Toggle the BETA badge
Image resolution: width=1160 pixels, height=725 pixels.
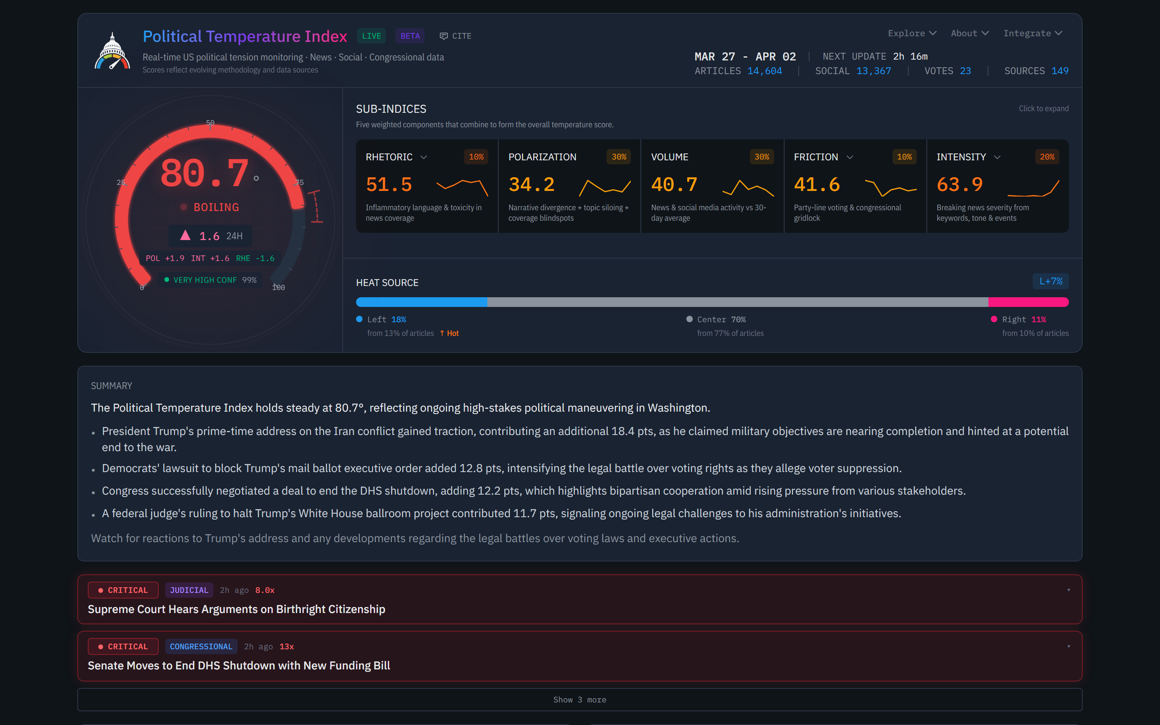(409, 35)
